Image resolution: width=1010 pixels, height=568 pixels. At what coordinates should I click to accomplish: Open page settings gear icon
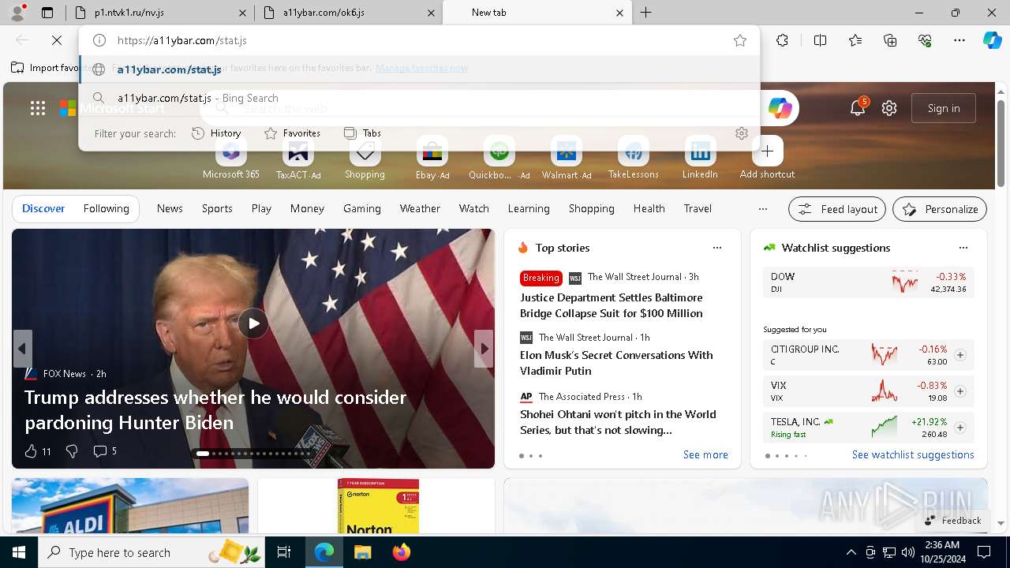coord(889,108)
